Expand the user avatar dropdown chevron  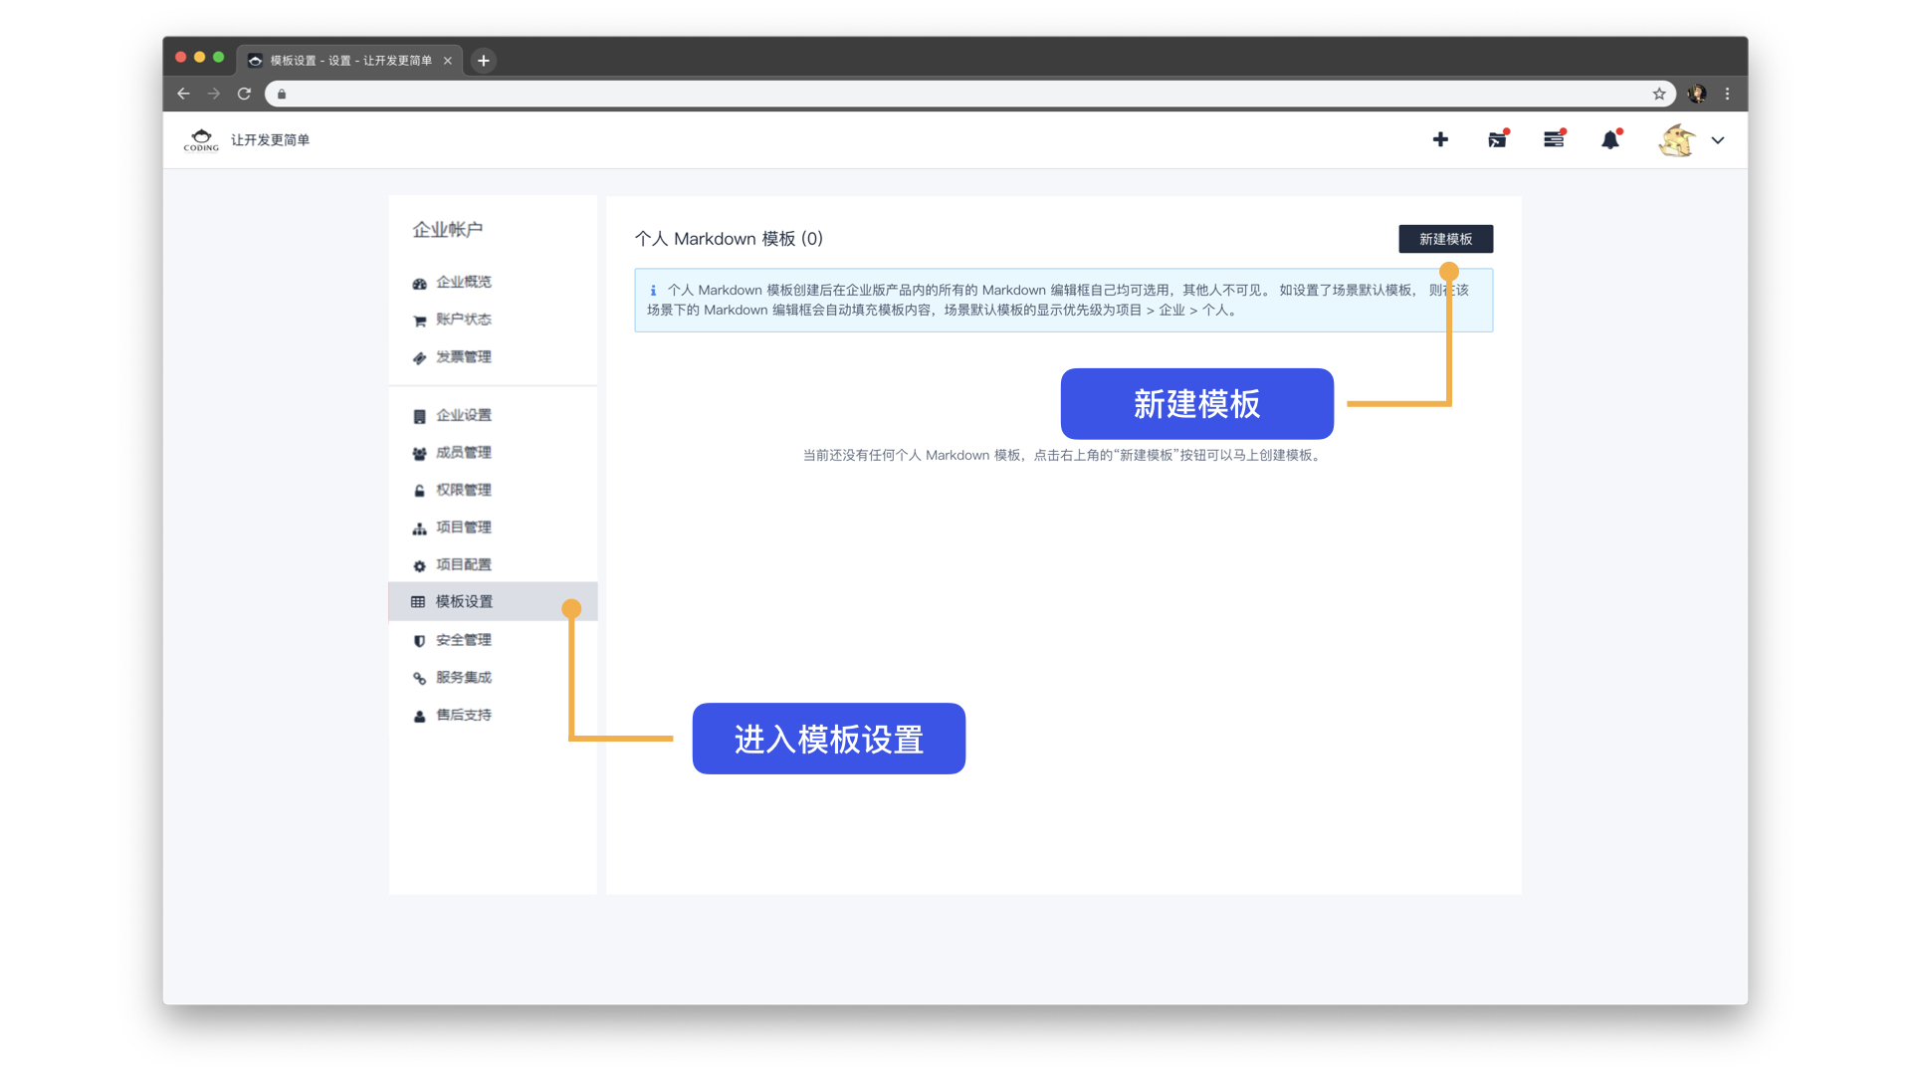(x=1718, y=140)
